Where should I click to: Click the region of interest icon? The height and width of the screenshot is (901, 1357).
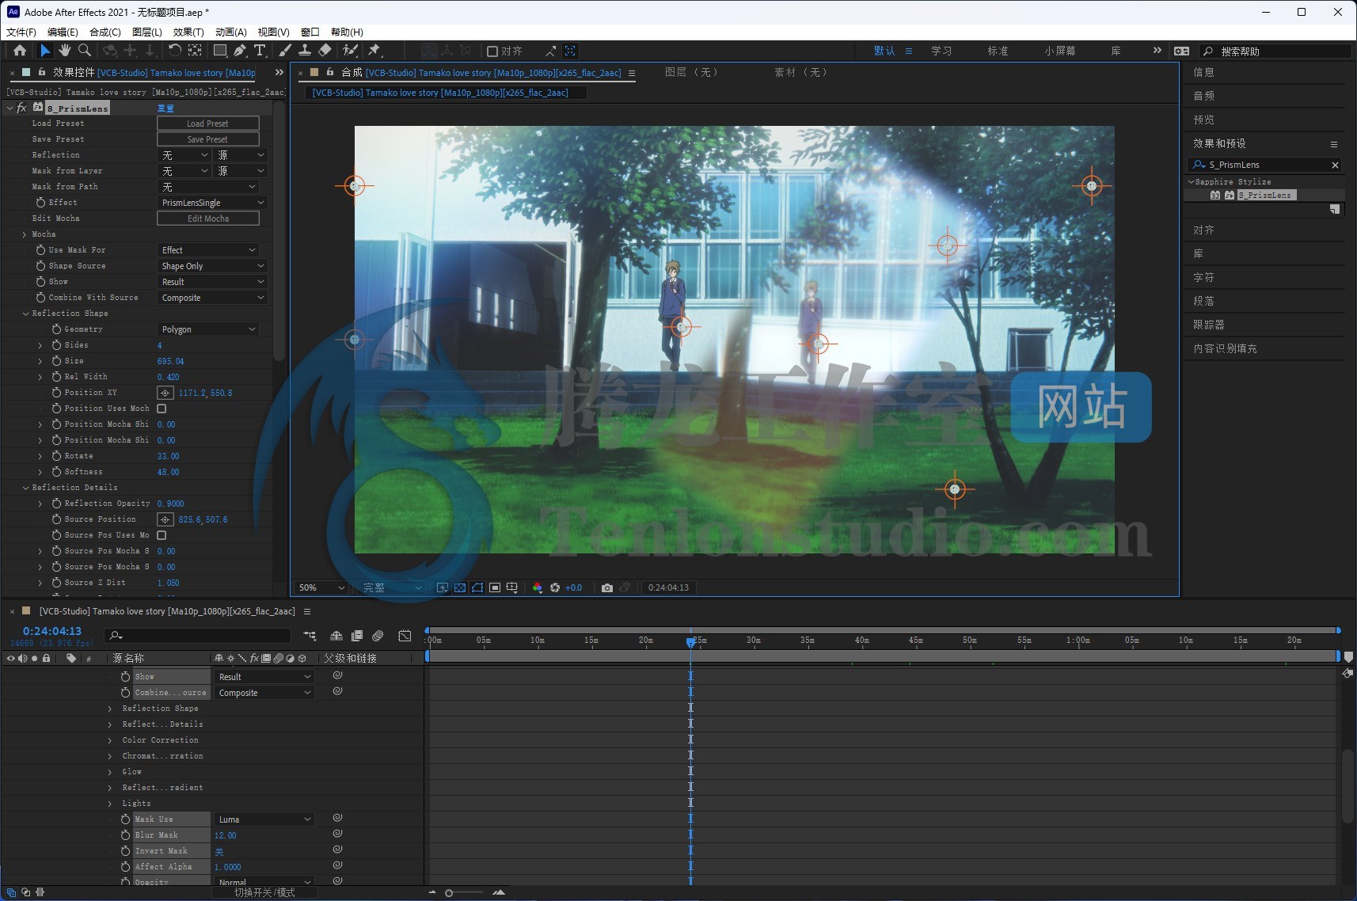click(x=495, y=587)
